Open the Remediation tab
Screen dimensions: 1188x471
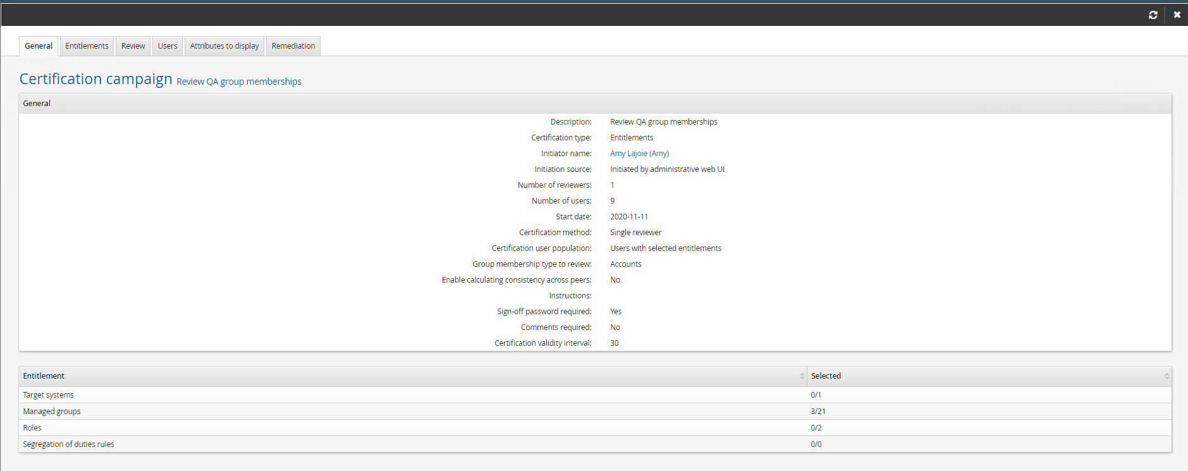click(x=293, y=46)
